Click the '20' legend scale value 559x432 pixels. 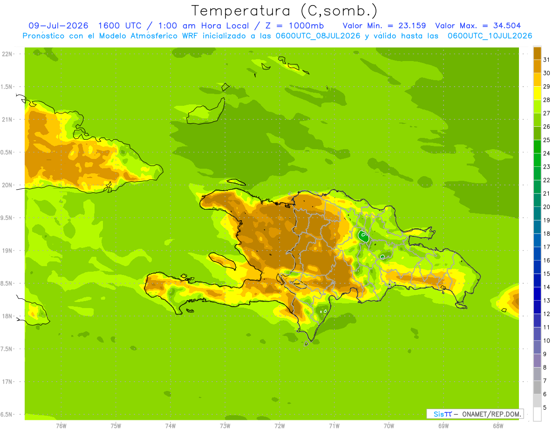(547, 207)
